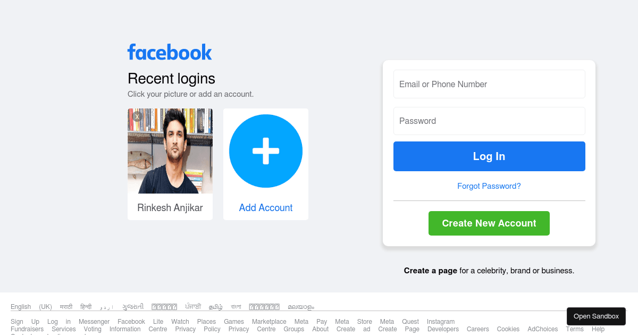
Task: Click the Log In button
Action: click(489, 156)
